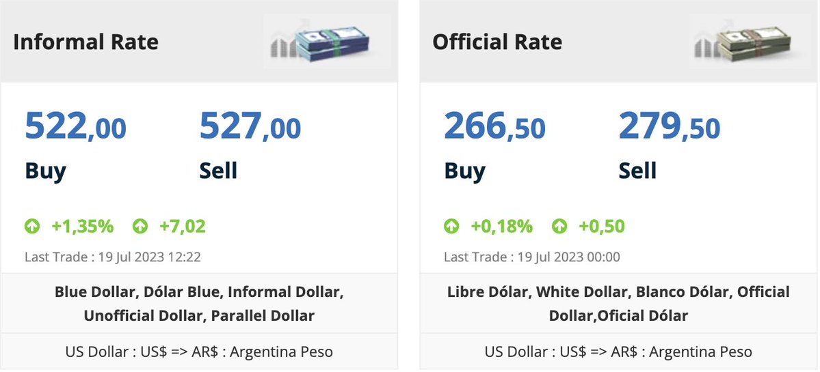
Task: Click Last Trade 19 Jul 2023 00:00 text
Action: (x=532, y=257)
